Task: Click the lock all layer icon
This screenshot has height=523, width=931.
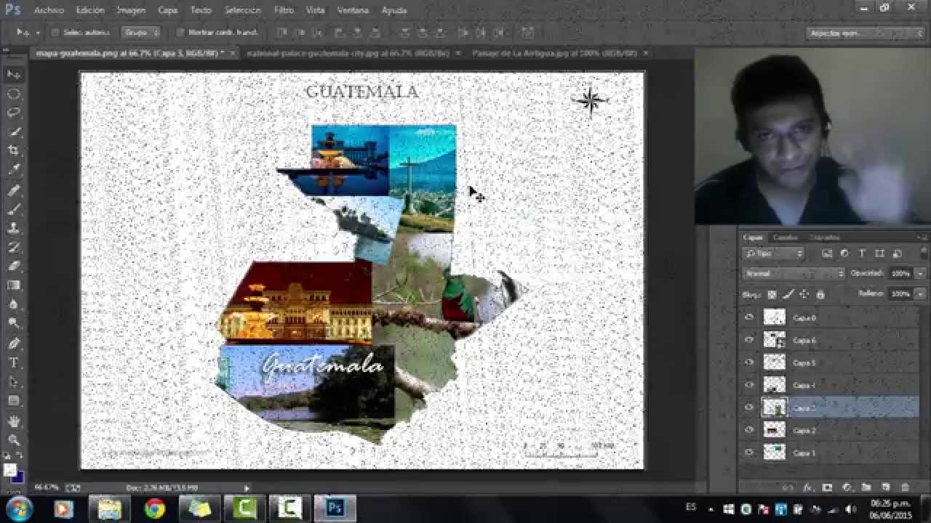Action: (x=820, y=294)
